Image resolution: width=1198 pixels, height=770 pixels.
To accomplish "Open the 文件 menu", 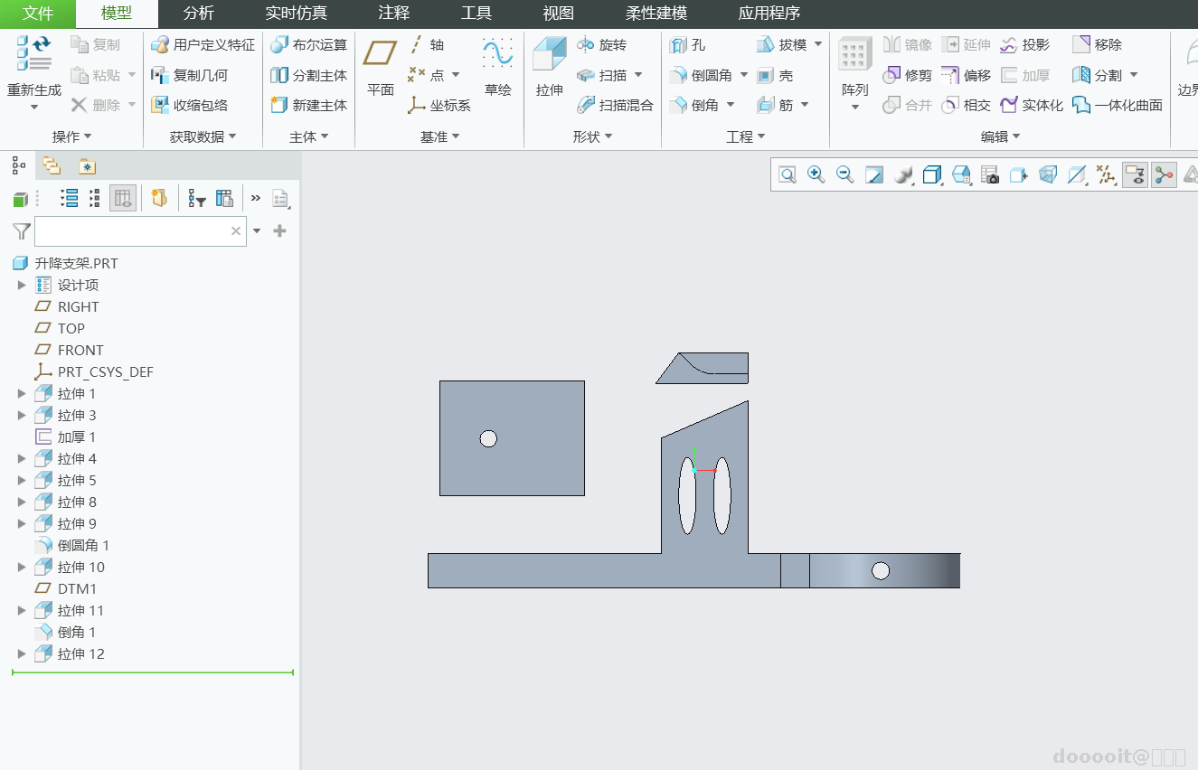I will [x=38, y=14].
